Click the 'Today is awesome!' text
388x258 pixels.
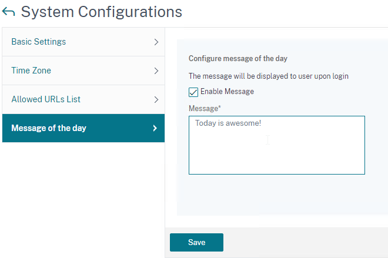[228, 123]
